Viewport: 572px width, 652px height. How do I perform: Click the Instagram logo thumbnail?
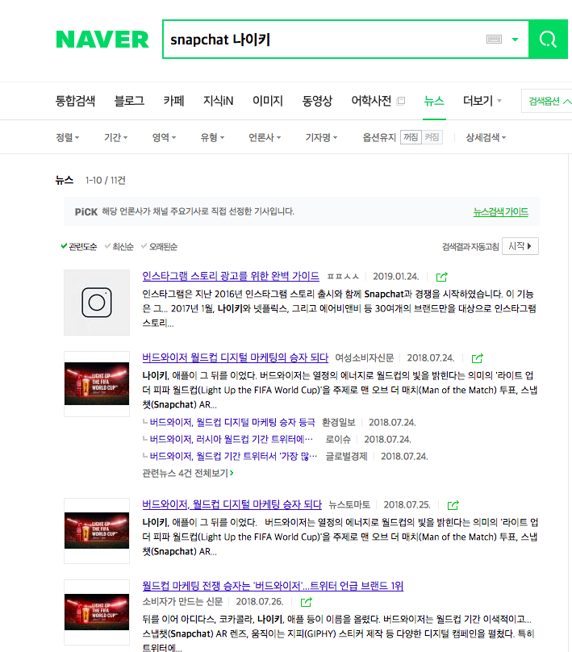(97, 303)
